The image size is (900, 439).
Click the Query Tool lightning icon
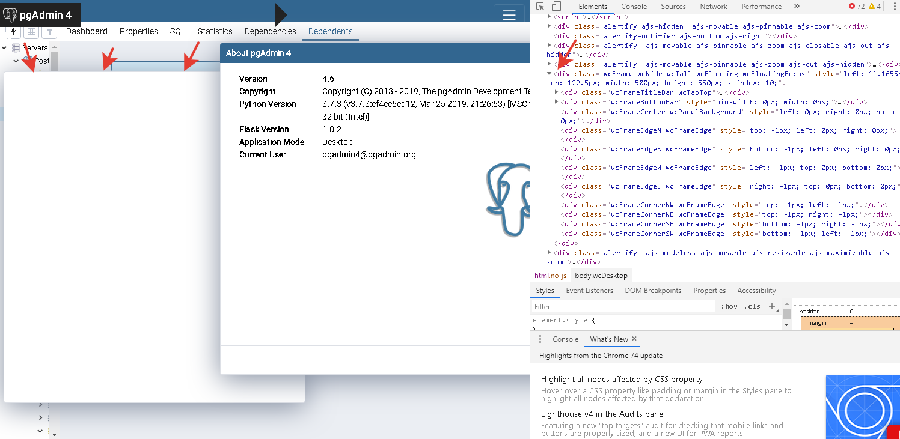pyautogui.click(x=14, y=32)
